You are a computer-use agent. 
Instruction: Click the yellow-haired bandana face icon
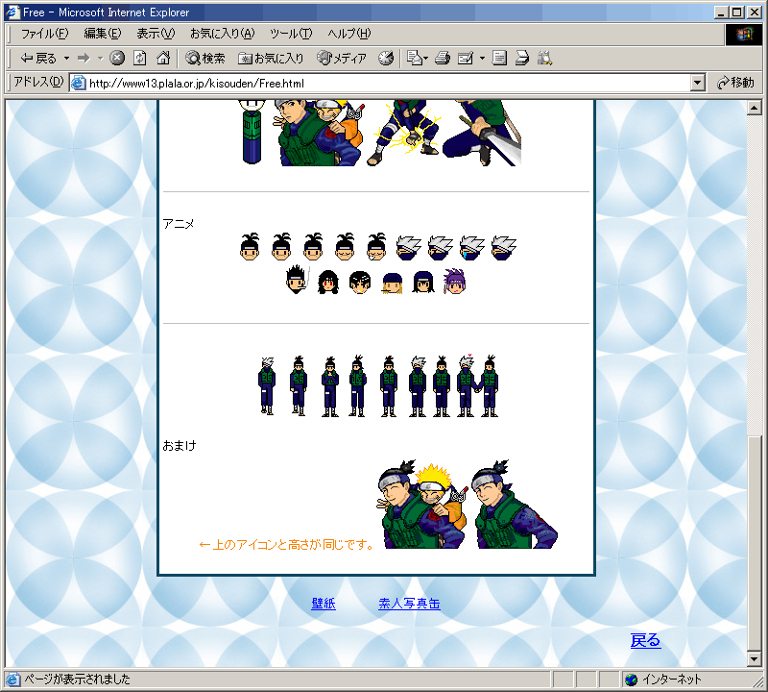click(392, 283)
